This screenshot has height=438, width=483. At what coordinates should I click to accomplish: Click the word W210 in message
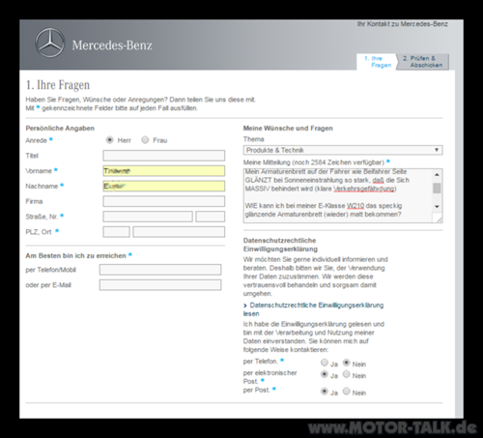pyautogui.click(x=355, y=206)
